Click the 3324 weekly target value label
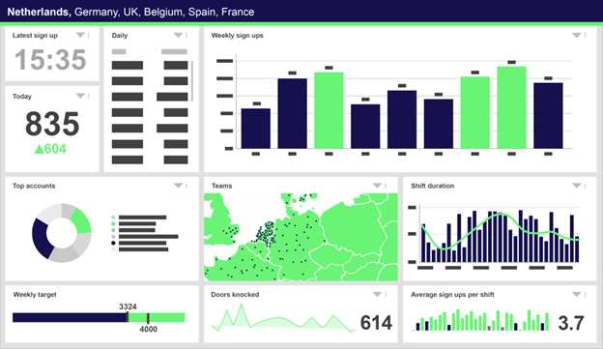Image resolution: width=603 pixels, height=349 pixels. coord(128,306)
